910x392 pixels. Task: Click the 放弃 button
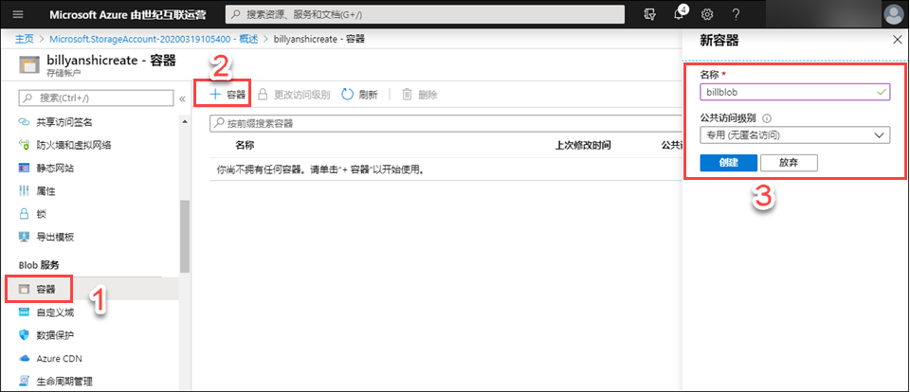pyautogui.click(x=789, y=163)
